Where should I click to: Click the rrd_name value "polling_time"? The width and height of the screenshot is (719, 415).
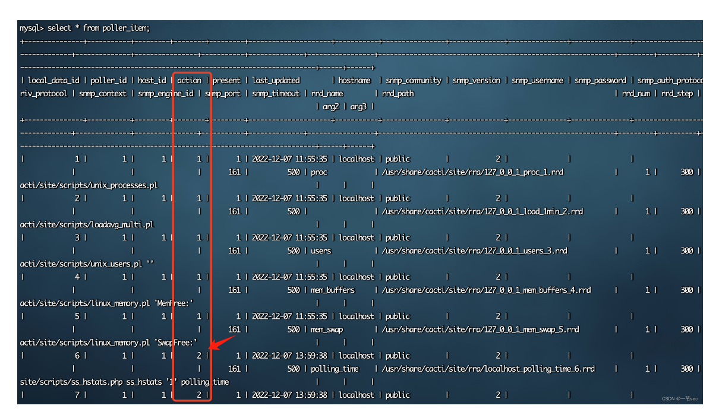(335, 369)
